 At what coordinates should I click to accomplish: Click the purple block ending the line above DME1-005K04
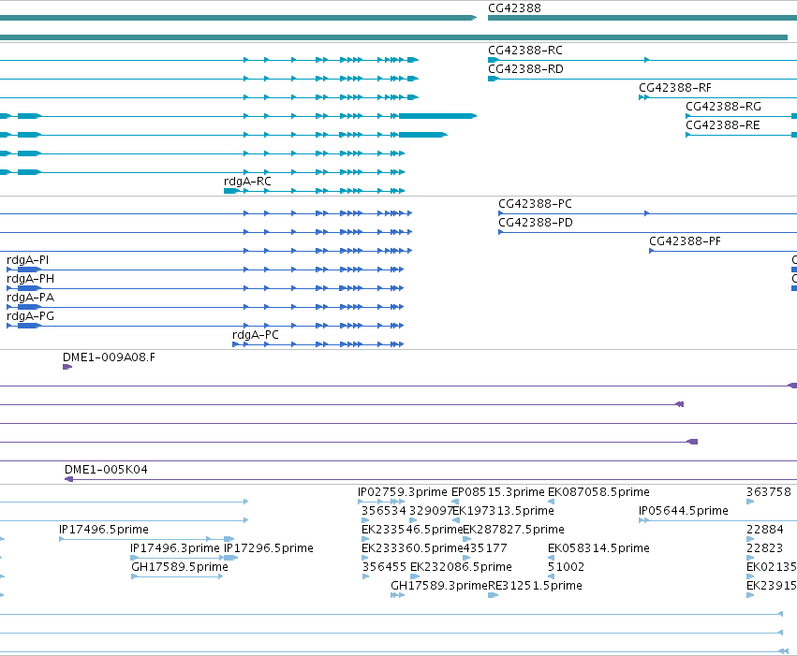(692, 442)
